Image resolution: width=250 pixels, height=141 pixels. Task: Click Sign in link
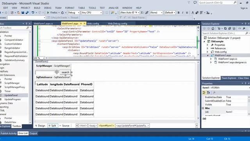pyautogui.click(x=244, y=8)
